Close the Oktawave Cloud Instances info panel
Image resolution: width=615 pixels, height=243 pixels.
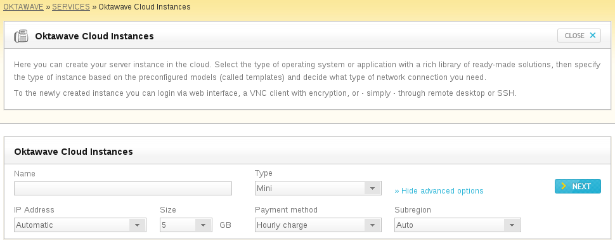[579, 36]
